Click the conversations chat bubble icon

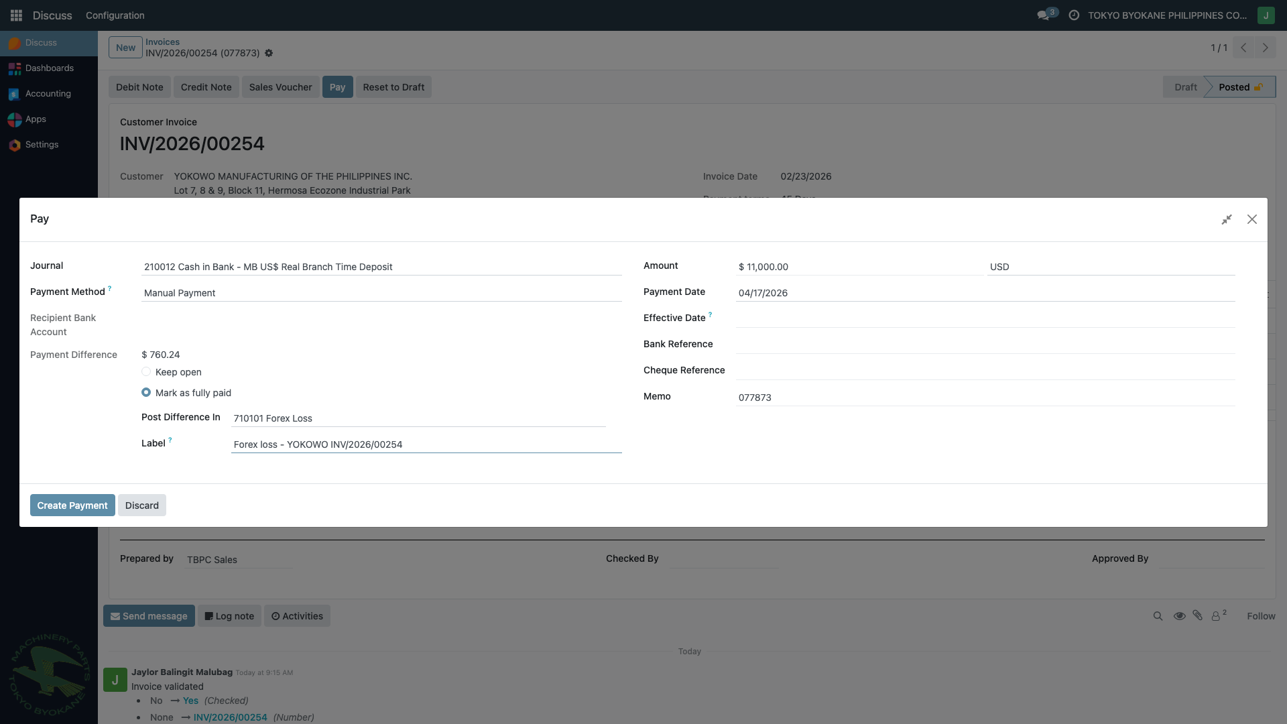(x=1043, y=15)
